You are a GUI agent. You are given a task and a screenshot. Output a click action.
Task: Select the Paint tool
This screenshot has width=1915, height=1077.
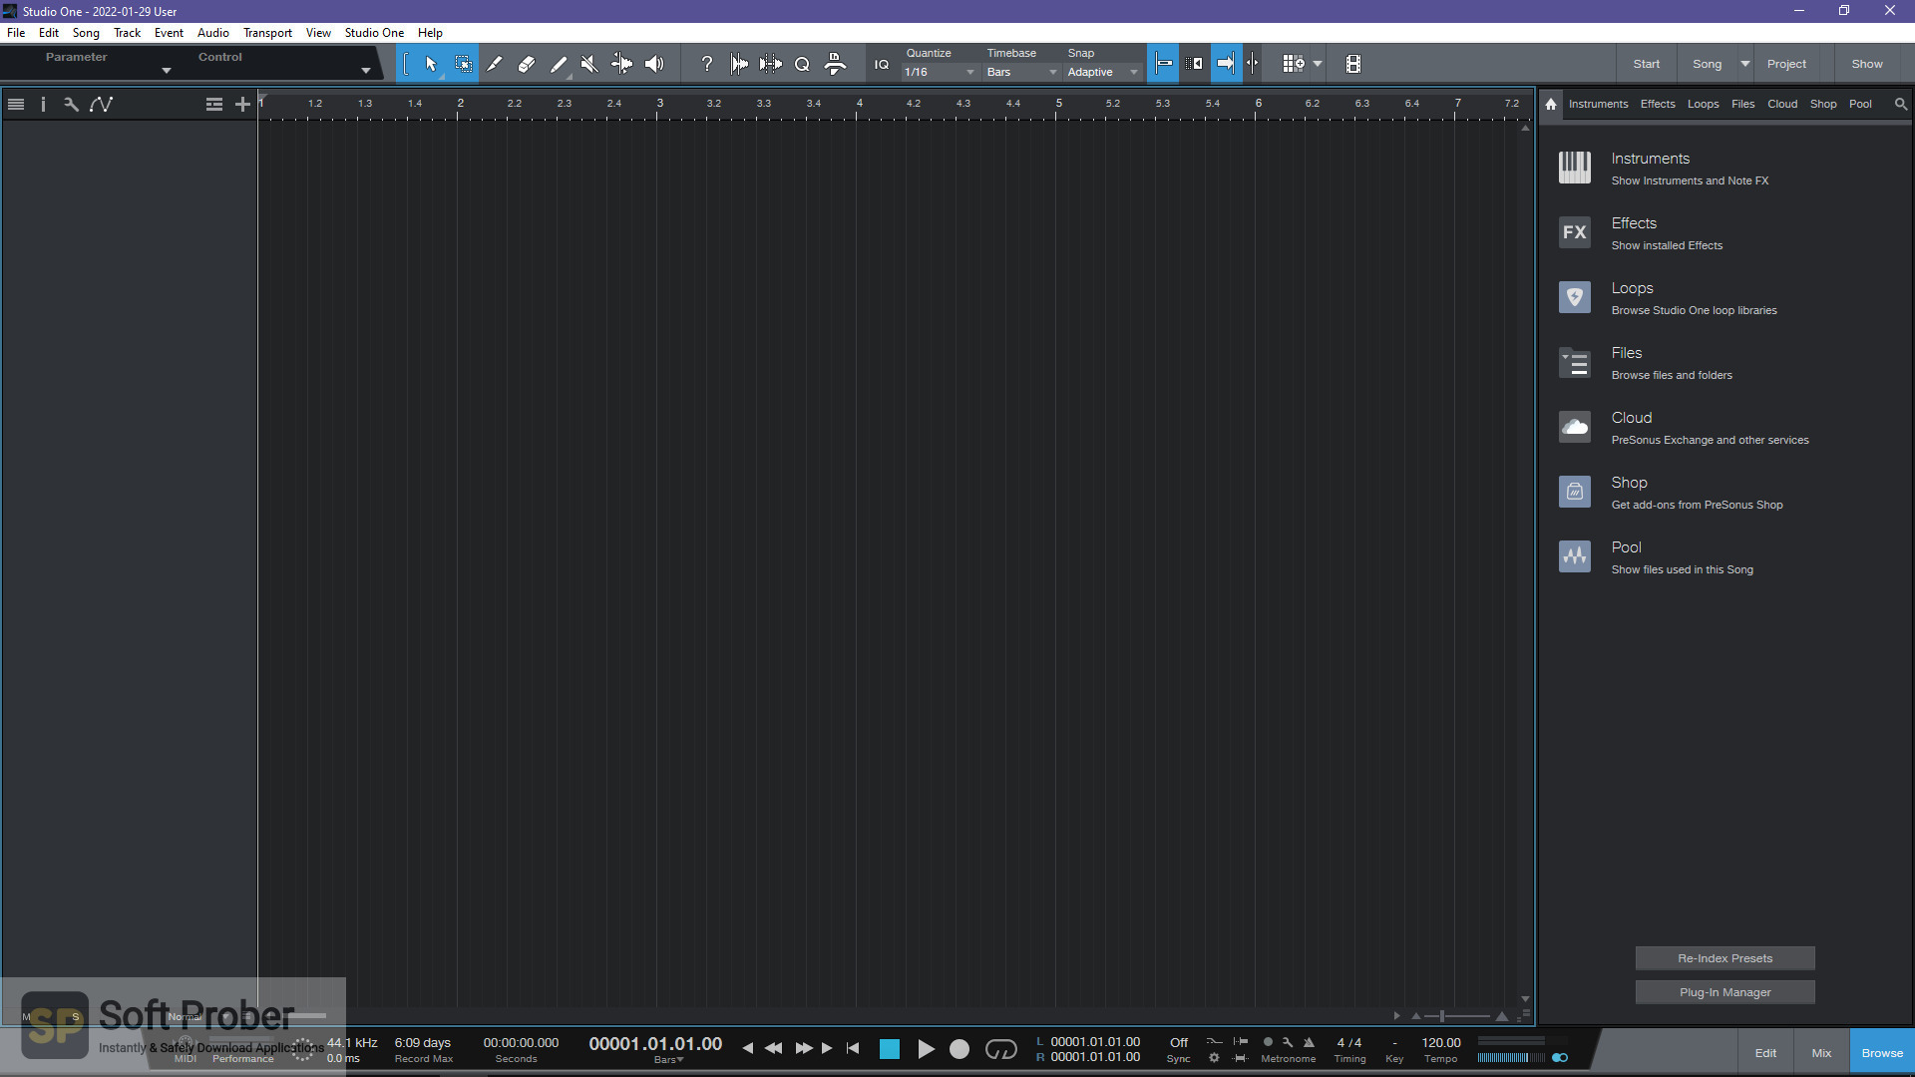559,64
